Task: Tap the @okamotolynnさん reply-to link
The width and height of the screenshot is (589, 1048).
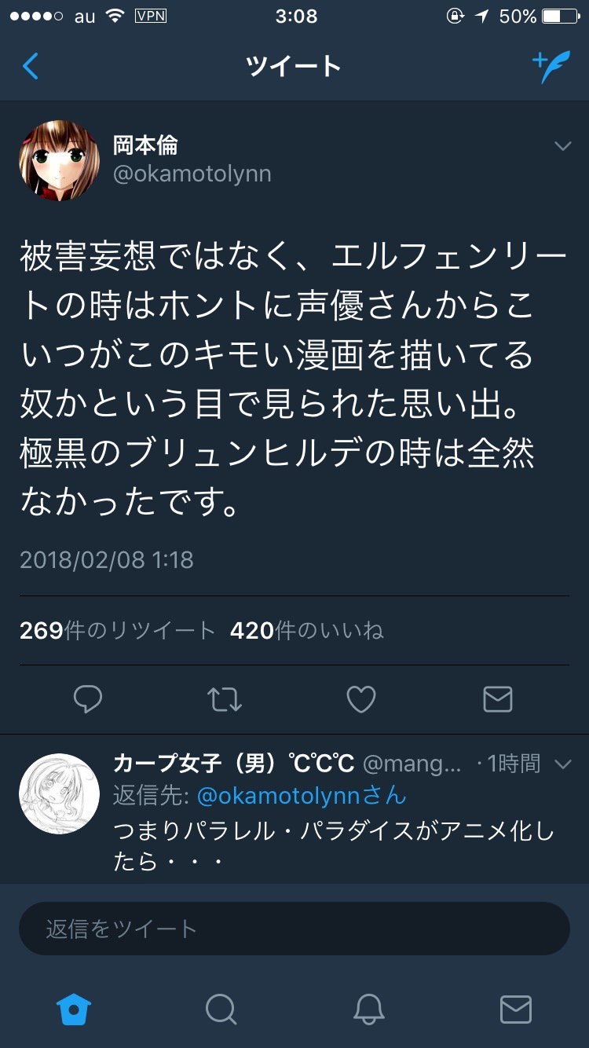Action: (302, 796)
